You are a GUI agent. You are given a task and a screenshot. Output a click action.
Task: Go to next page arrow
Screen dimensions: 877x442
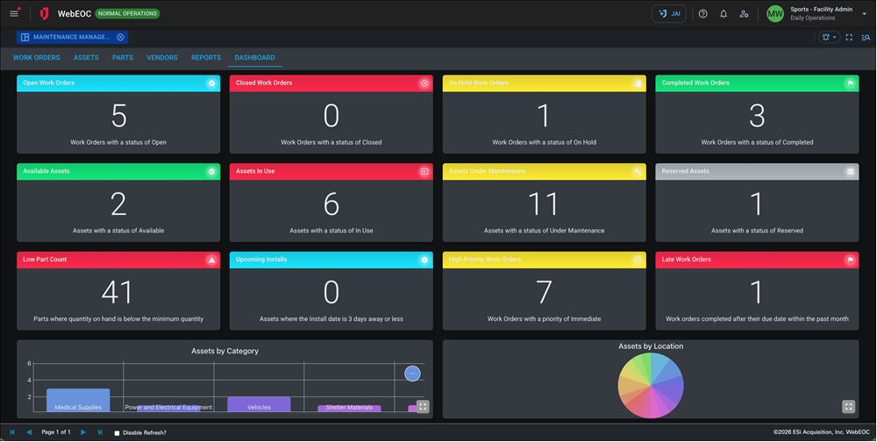tap(83, 432)
